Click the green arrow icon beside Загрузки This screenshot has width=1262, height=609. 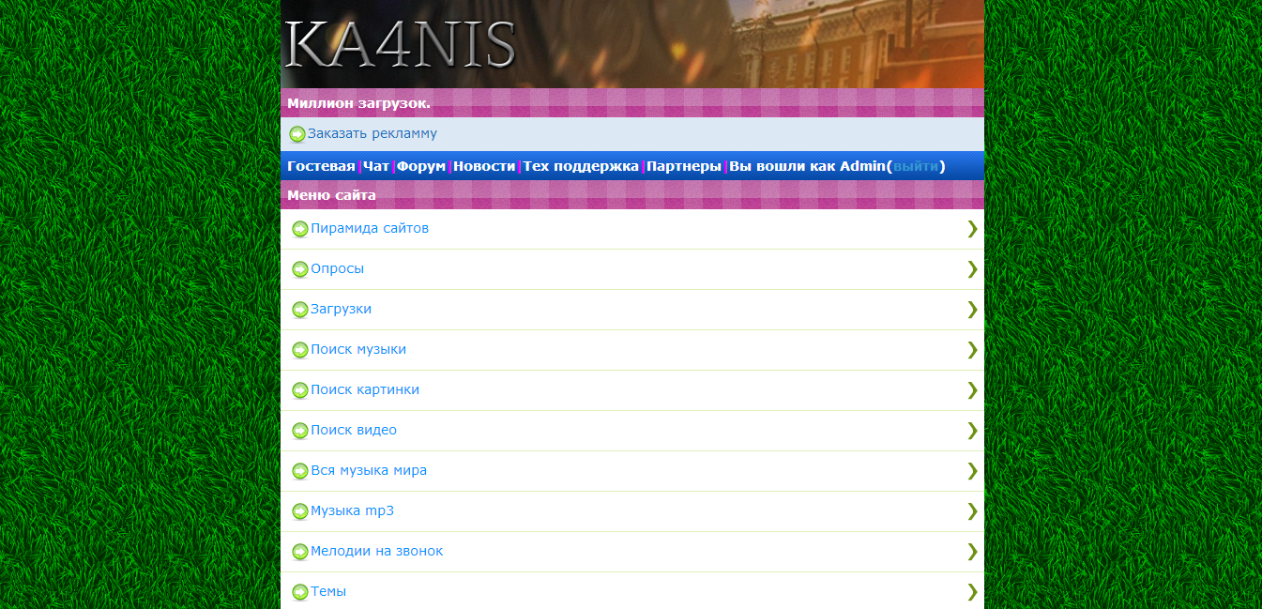pyautogui.click(x=299, y=310)
